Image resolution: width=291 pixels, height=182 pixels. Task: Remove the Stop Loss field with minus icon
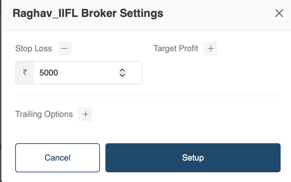[x=64, y=48]
